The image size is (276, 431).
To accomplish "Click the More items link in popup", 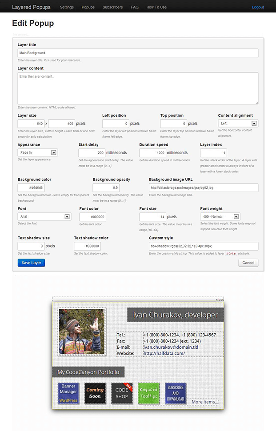I will (204, 402).
